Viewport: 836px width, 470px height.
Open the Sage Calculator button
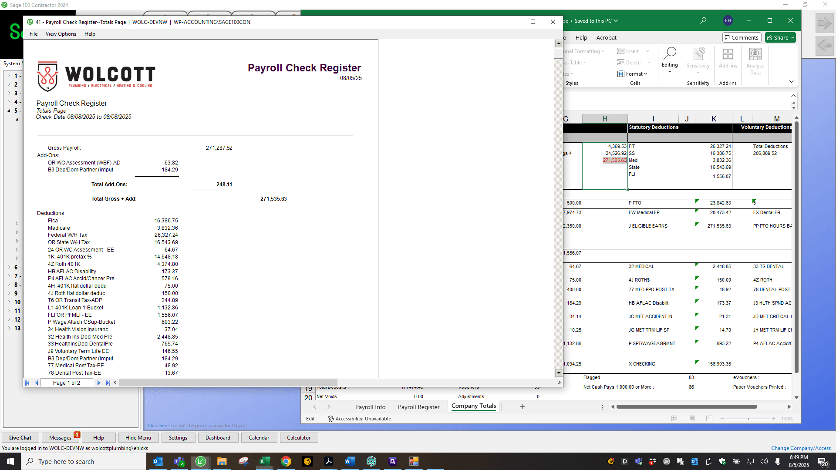pos(299,438)
